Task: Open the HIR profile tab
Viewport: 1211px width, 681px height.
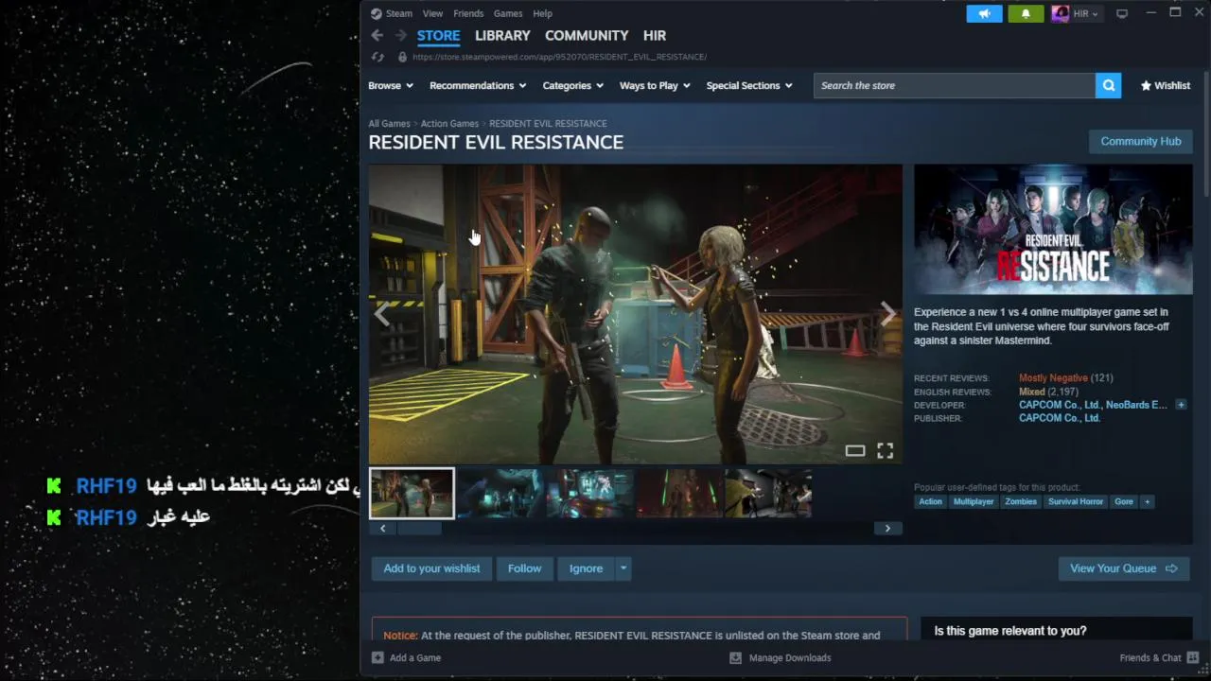Action: coord(655,35)
